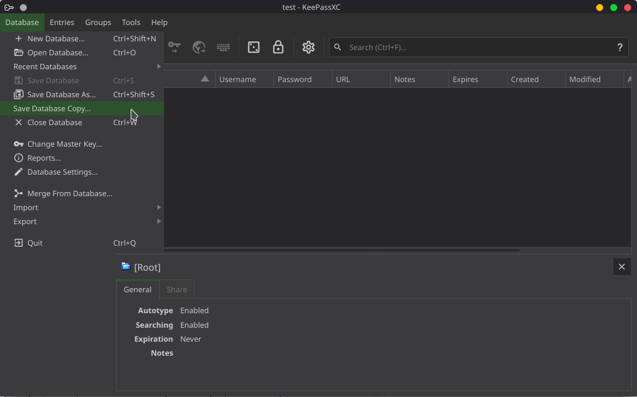Click the New Database plus icon

point(18,38)
